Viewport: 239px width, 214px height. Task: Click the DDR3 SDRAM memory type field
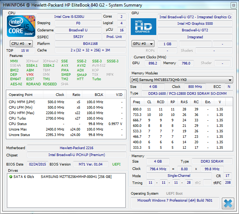212,162
